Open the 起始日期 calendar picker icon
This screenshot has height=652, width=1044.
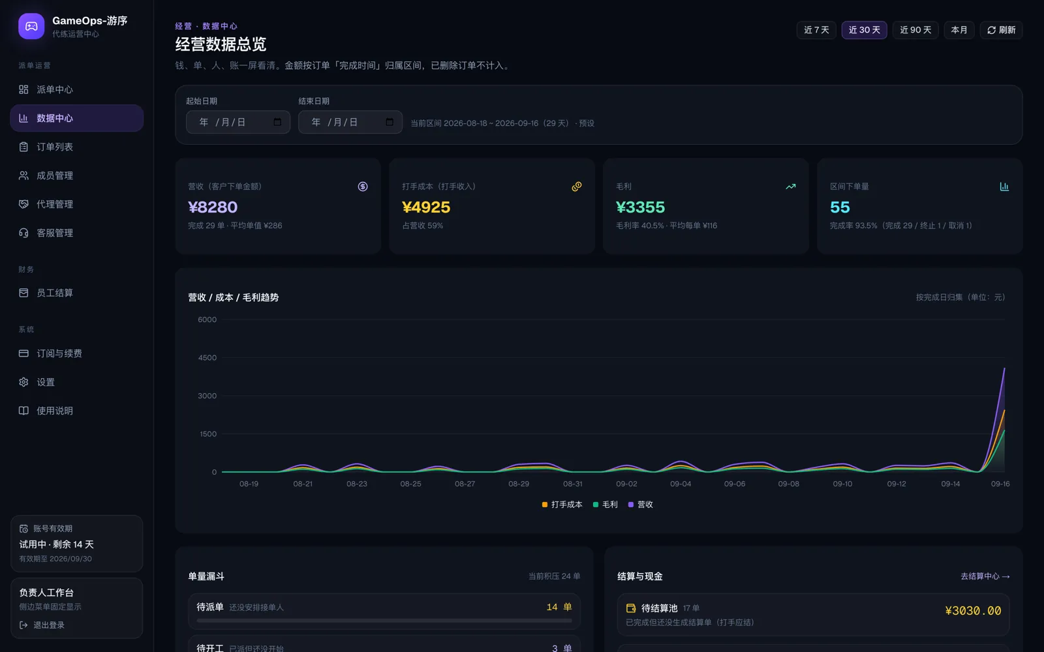coord(277,122)
